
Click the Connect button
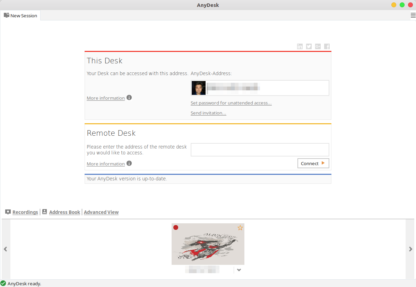coord(313,163)
